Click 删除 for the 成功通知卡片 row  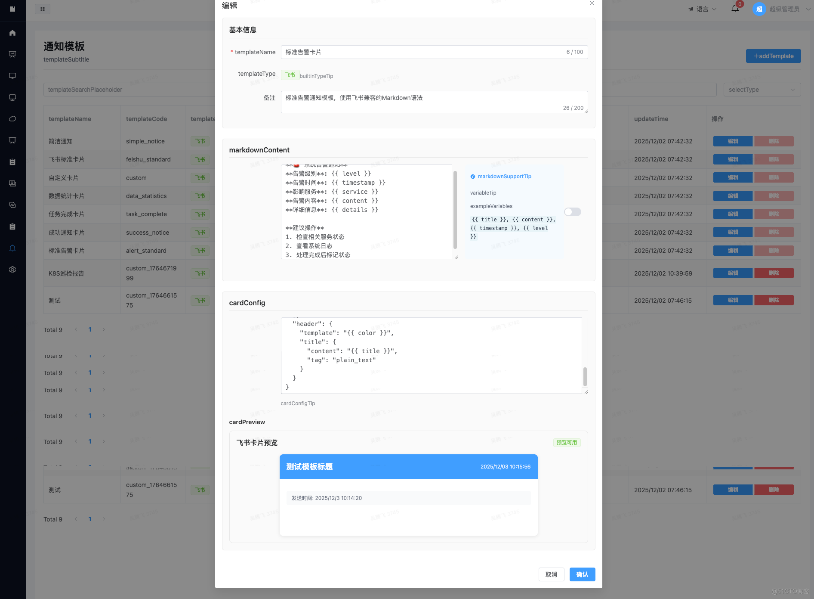click(774, 232)
